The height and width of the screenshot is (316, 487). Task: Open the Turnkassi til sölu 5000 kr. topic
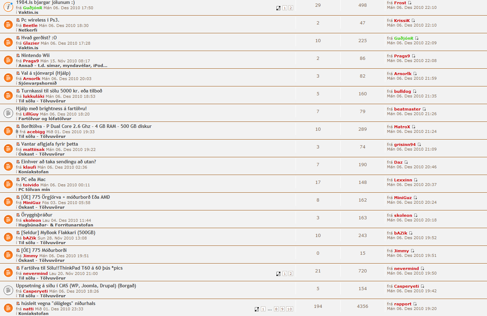tap(62, 91)
